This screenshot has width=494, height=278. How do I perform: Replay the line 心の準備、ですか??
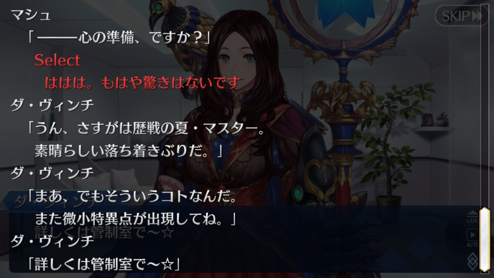119,37
